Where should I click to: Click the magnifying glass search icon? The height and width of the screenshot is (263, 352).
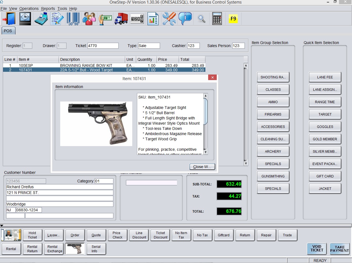(201, 19)
